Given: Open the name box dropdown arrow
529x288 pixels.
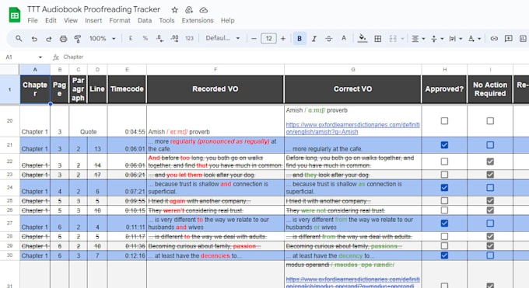Looking at the screenshot, I should [40, 57].
